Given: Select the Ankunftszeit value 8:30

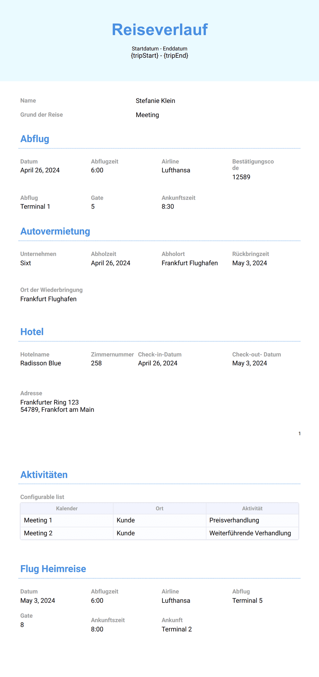Looking at the screenshot, I should click(168, 207).
